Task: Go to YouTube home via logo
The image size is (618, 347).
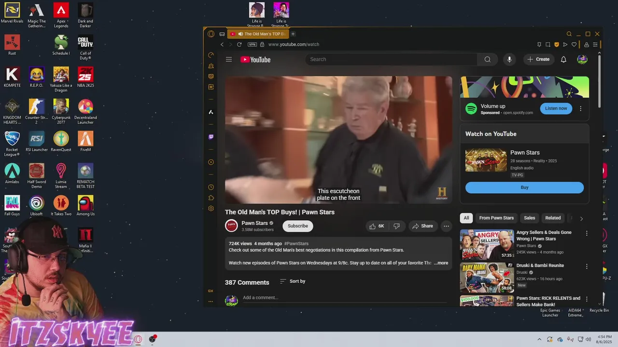Action: [255, 59]
